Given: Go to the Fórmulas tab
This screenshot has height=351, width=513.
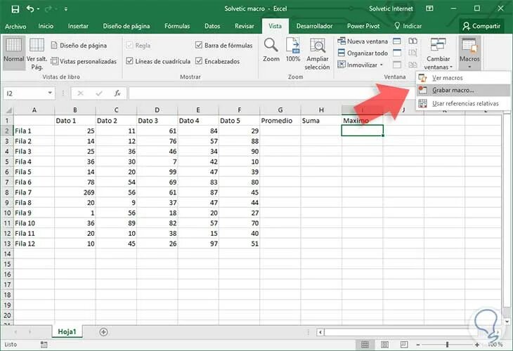Looking at the screenshot, I should pyautogui.click(x=177, y=26).
